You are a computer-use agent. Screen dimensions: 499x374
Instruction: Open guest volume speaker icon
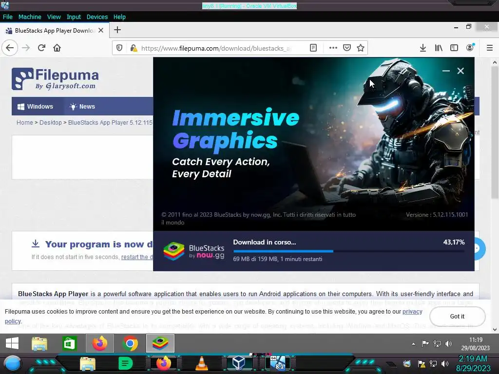click(x=448, y=344)
